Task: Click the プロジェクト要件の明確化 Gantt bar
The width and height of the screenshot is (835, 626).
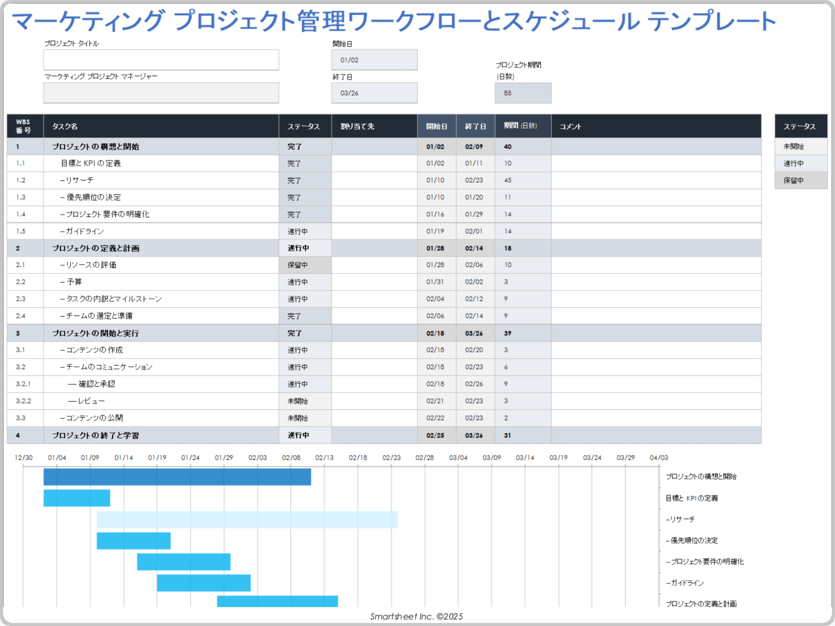Action: click(x=184, y=562)
